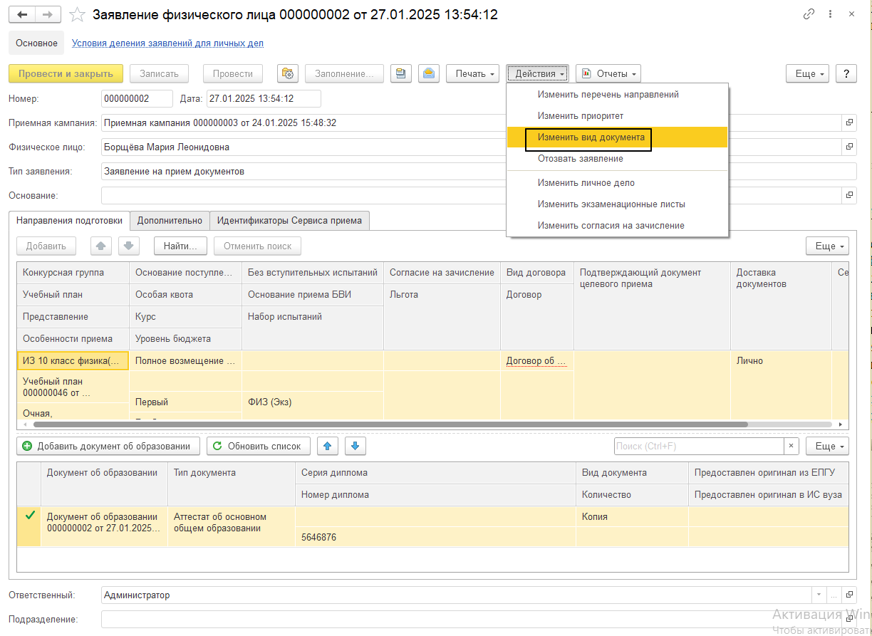
Task: Add the document to favorites with the star
Action: [78, 15]
